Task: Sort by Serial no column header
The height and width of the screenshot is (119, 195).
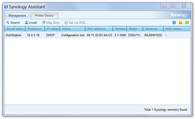Action: click(x=153, y=29)
